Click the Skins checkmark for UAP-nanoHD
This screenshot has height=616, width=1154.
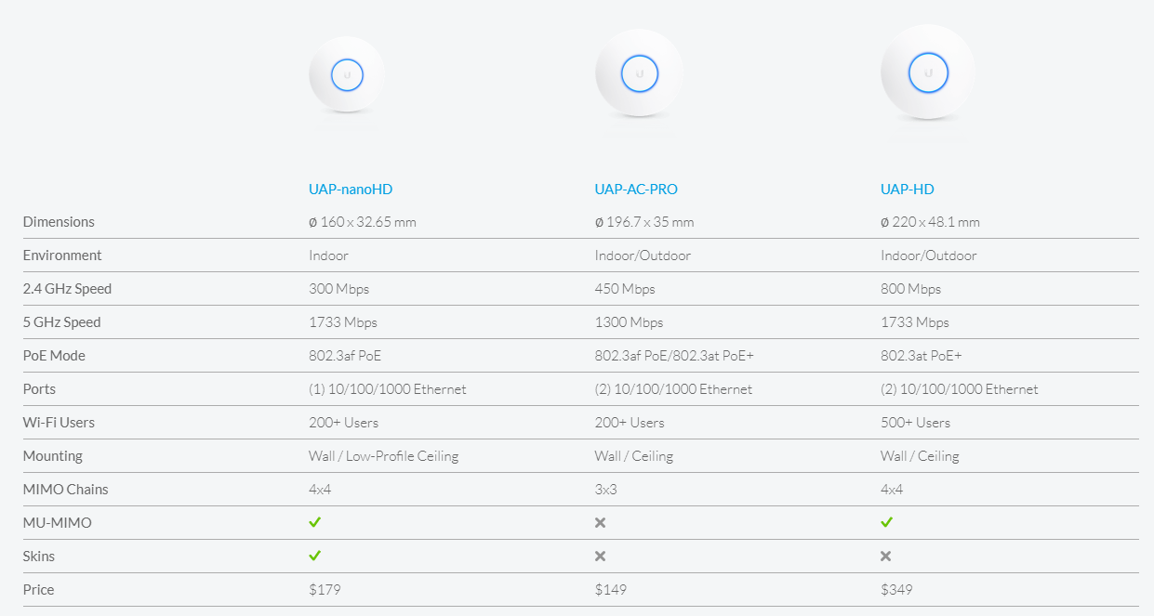pyautogui.click(x=315, y=556)
